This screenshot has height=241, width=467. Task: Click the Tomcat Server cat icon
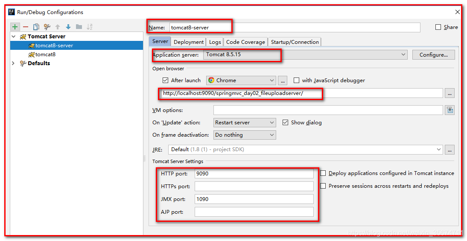click(23, 37)
